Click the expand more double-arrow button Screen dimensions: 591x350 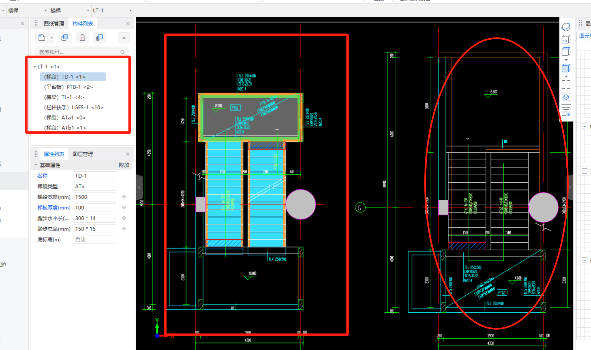[124, 38]
